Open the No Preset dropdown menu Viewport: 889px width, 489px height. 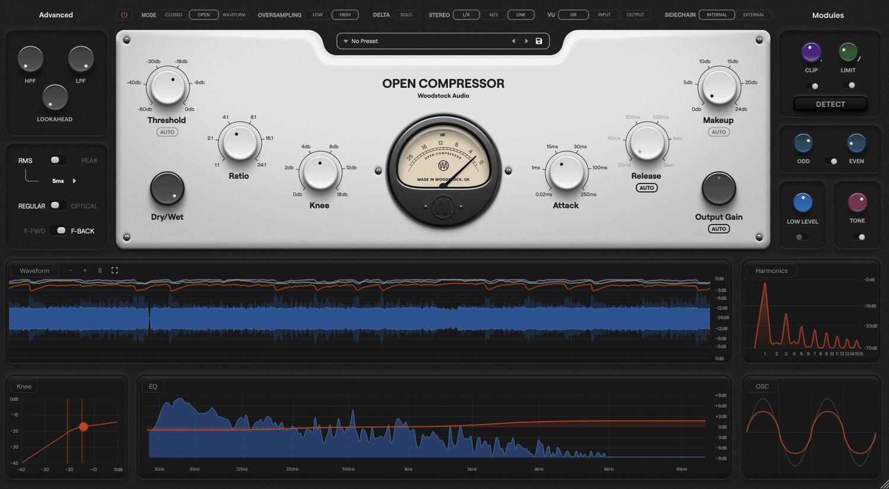tap(346, 41)
